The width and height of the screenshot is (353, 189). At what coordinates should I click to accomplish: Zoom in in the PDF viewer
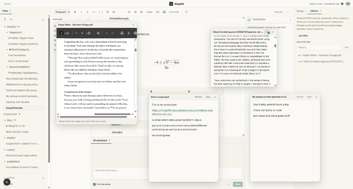(x=82, y=33)
